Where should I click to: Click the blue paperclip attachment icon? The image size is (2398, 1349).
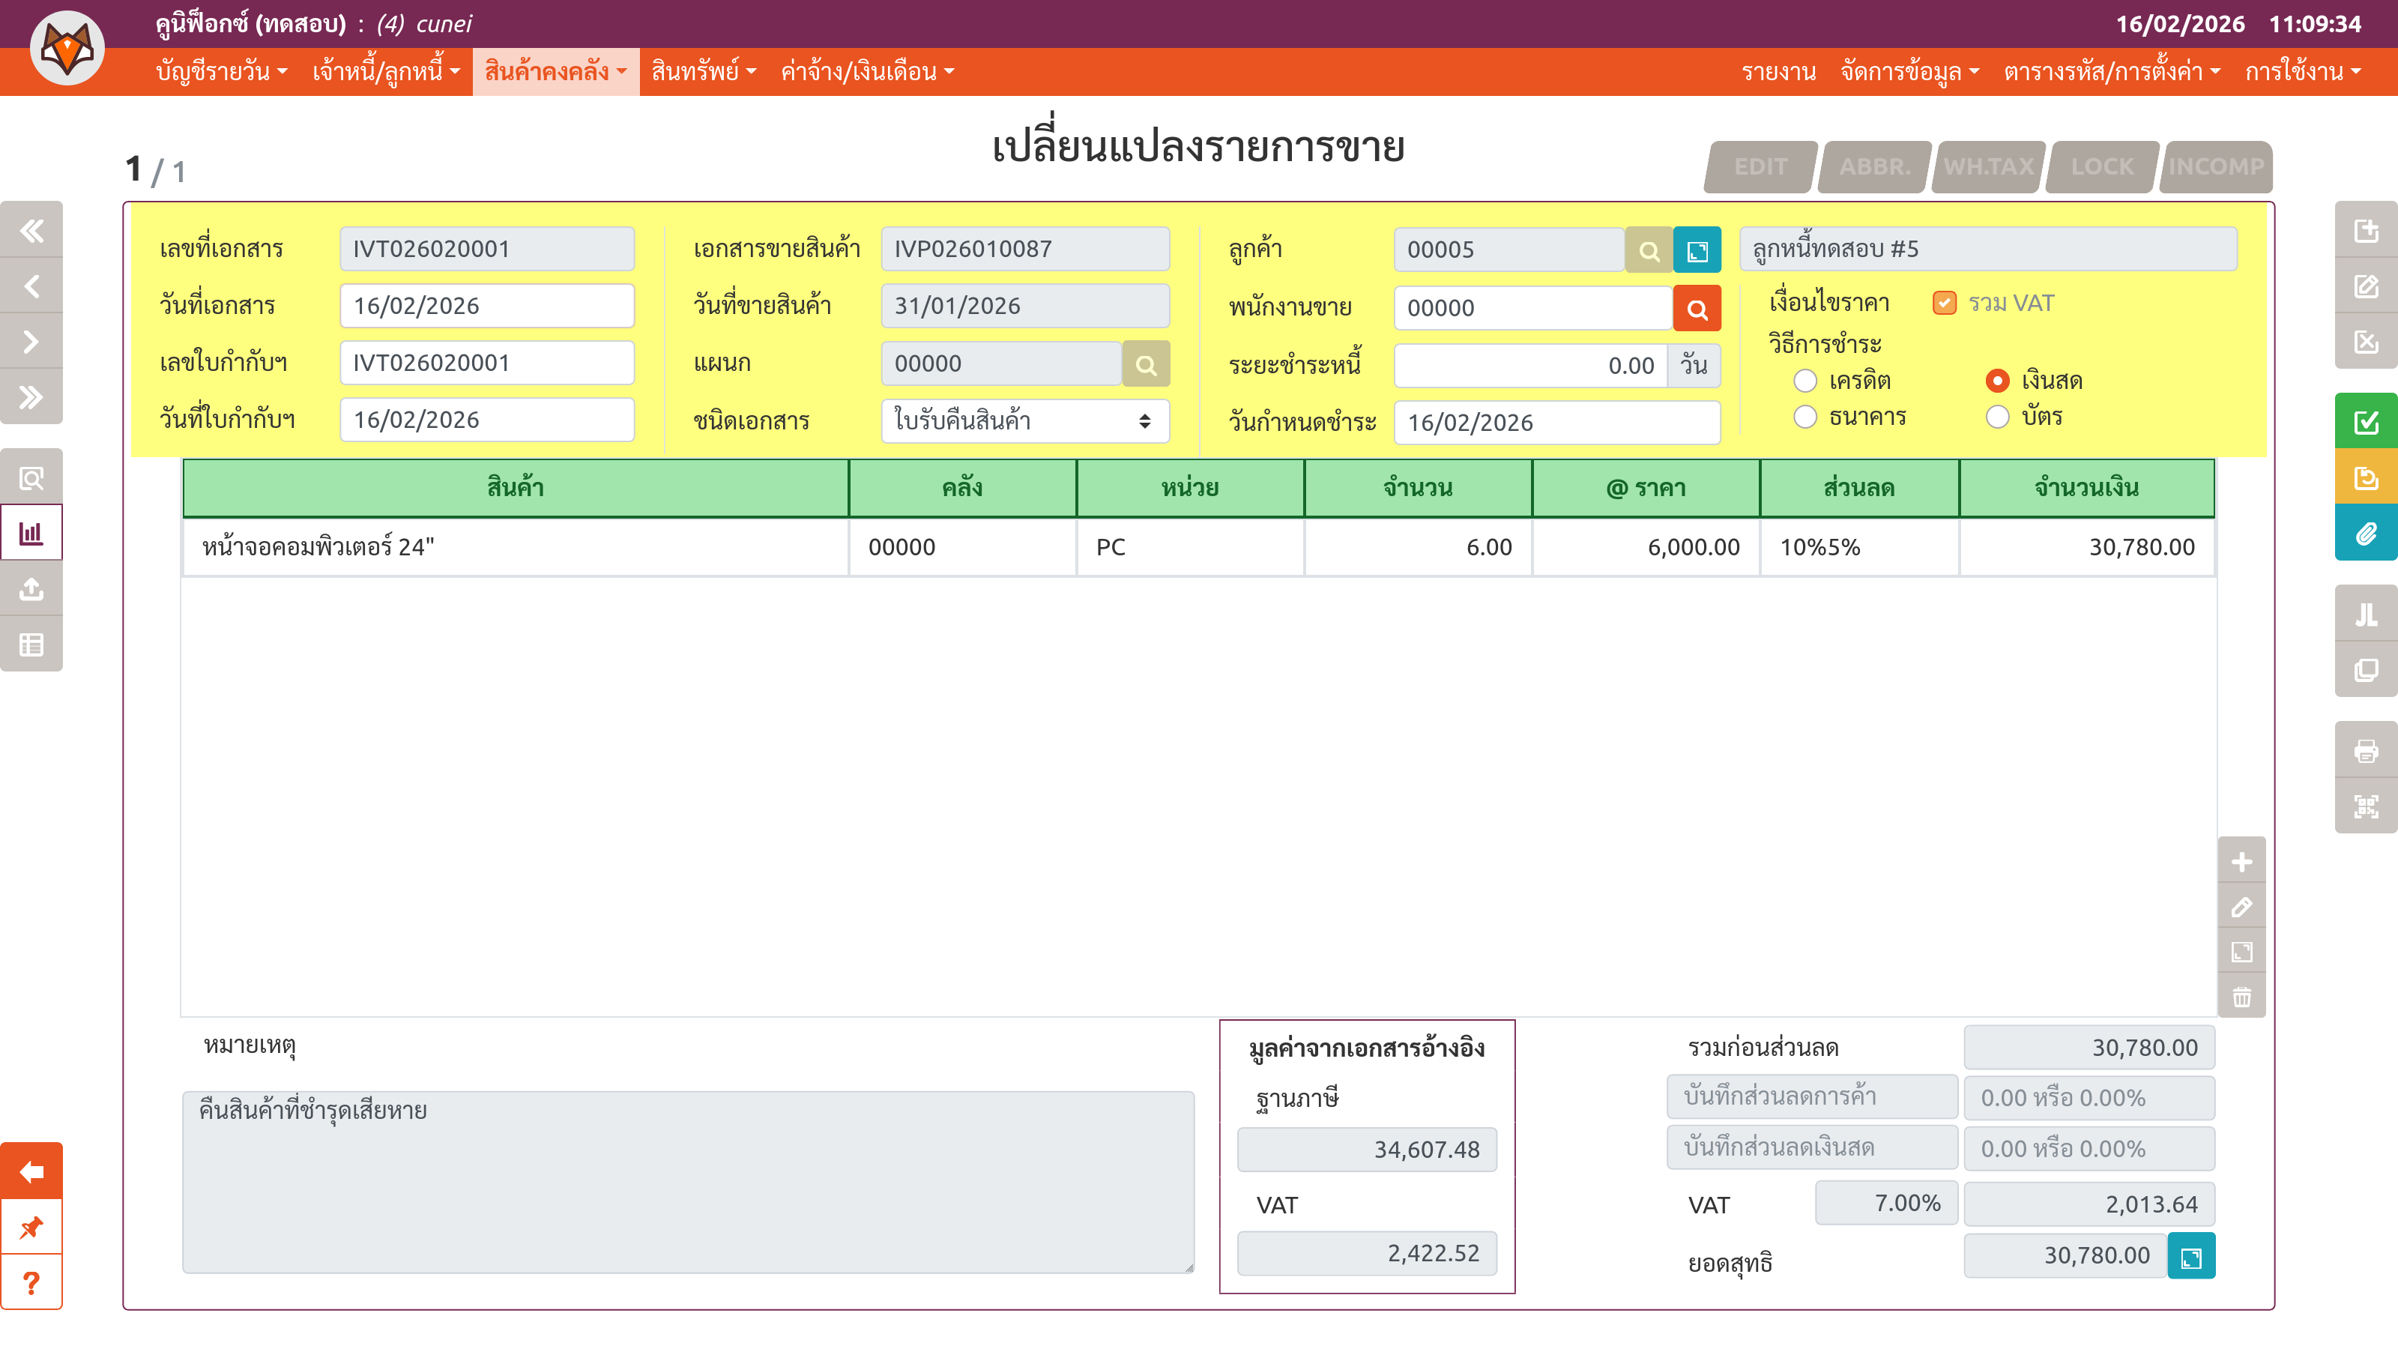2366,534
